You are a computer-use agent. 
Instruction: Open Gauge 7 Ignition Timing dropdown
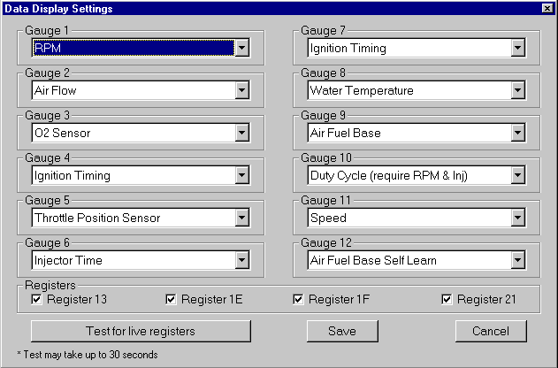[x=517, y=49]
